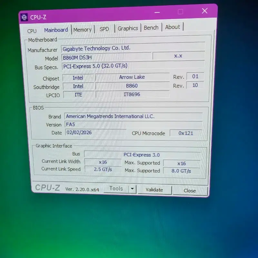Close CPU-Z with the title bar X
The width and height of the screenshot is (258, 258).
point(204,11)
